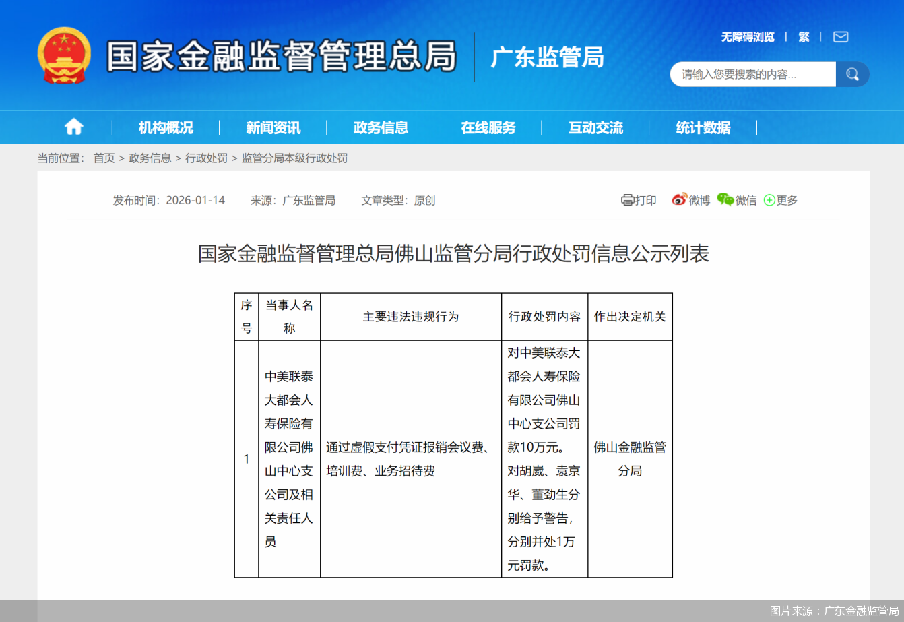Click the national emblem logo

(64, 55)
